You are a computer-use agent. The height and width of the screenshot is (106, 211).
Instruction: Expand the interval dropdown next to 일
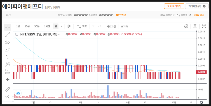[x=61, y=26]
